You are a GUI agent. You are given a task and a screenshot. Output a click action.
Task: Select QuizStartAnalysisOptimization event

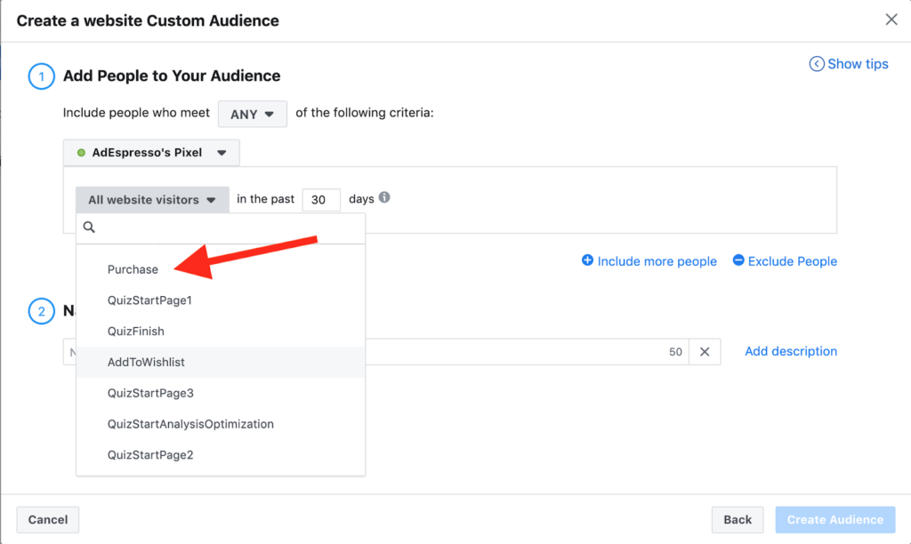pyautogui.click(x=190, y=424)
